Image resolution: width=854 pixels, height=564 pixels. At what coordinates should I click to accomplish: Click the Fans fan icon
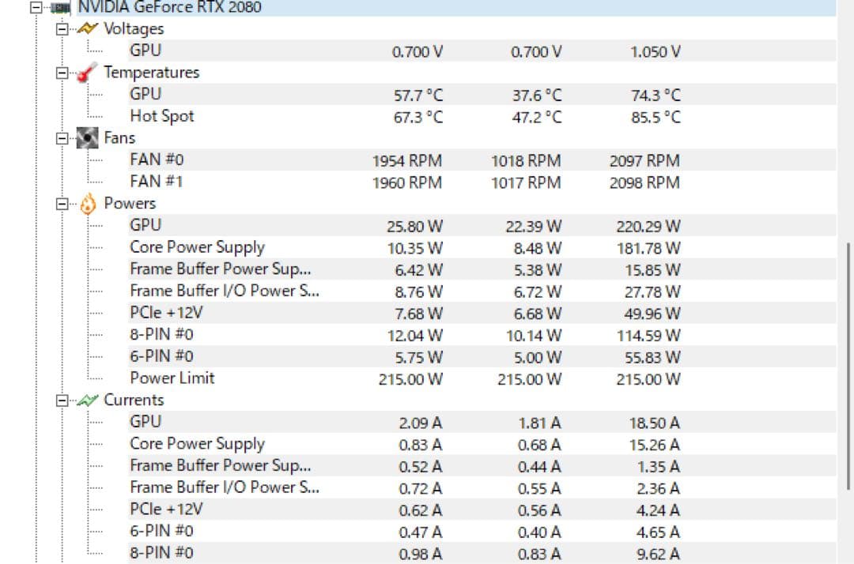point(87,138)
